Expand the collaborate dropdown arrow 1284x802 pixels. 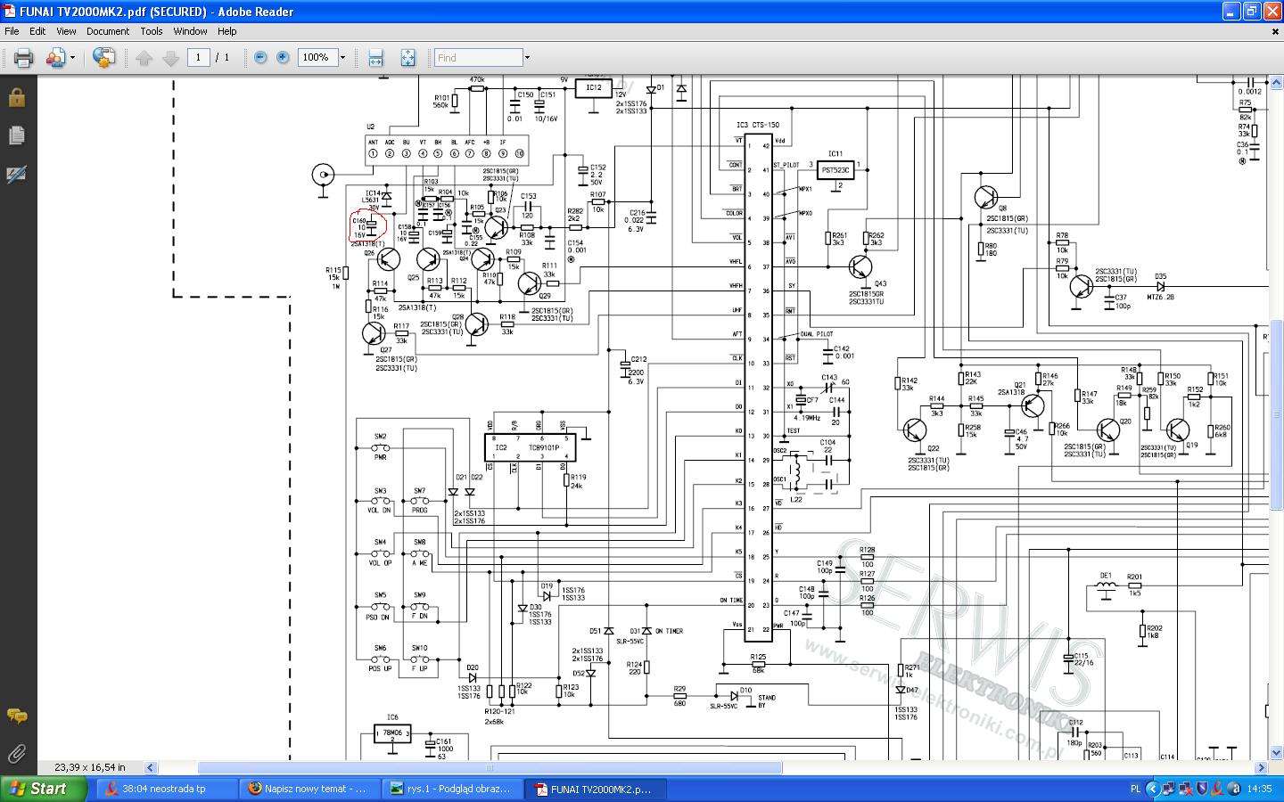[73, 58]
